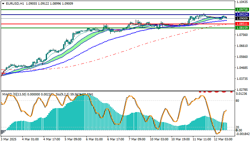Click the 1.10435 price scale value

(x=242, y=2)
